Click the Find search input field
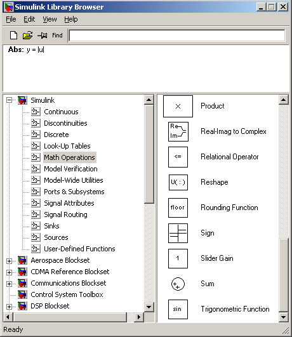Screen dimensions: 292x337 pos(177,36)
